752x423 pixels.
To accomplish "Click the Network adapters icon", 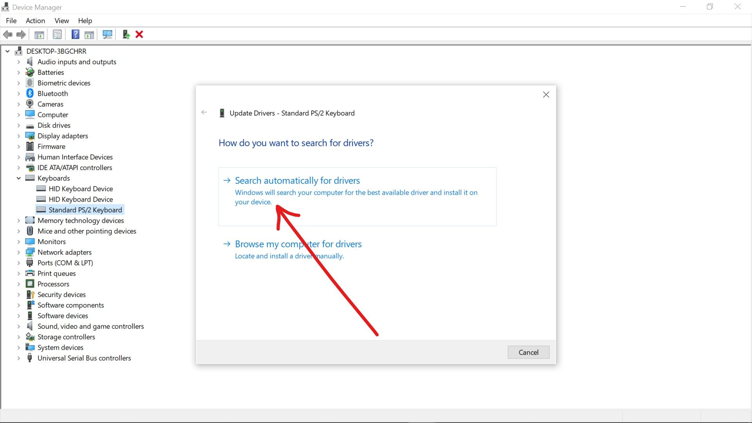I will (30, 252).
